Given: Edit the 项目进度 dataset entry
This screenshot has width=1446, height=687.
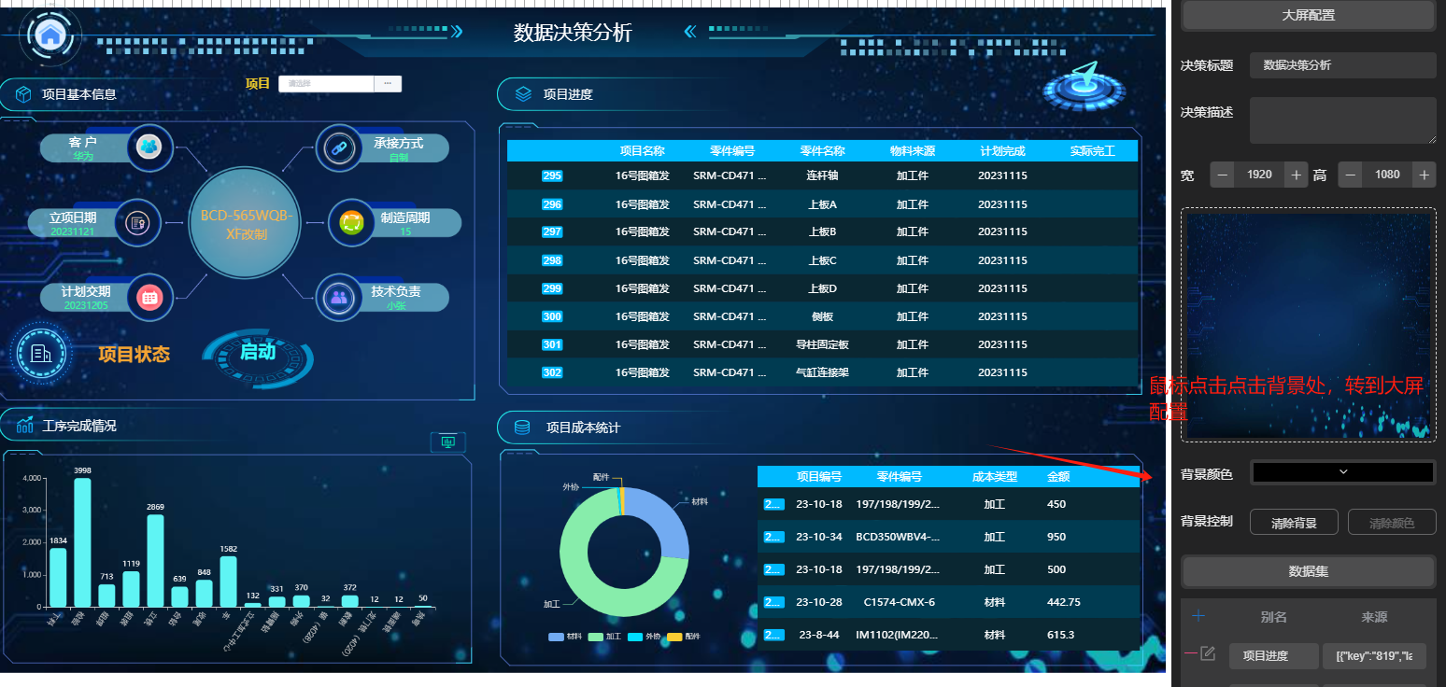Looking at the screenshot, I should tap(1207, 654).
